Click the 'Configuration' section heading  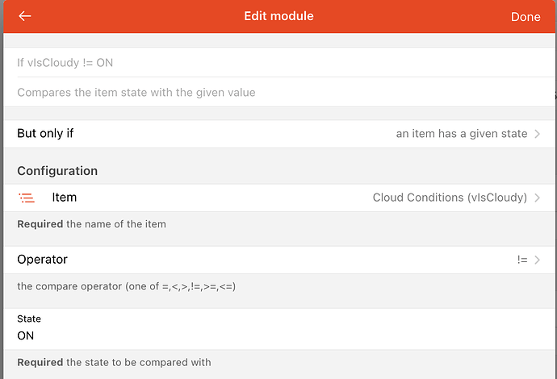(x=57, y=171)
